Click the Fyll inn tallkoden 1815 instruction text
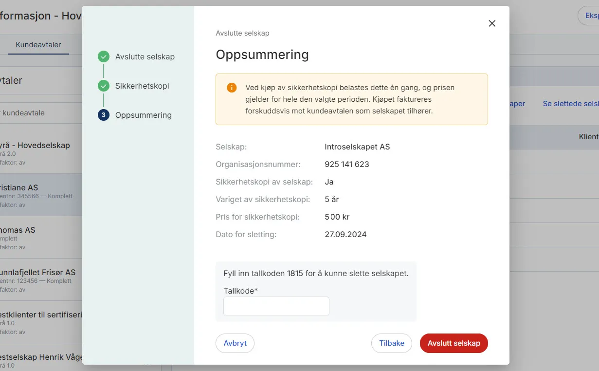The height and width of the screenshot is (371, 599). click(x=316, y=273)
